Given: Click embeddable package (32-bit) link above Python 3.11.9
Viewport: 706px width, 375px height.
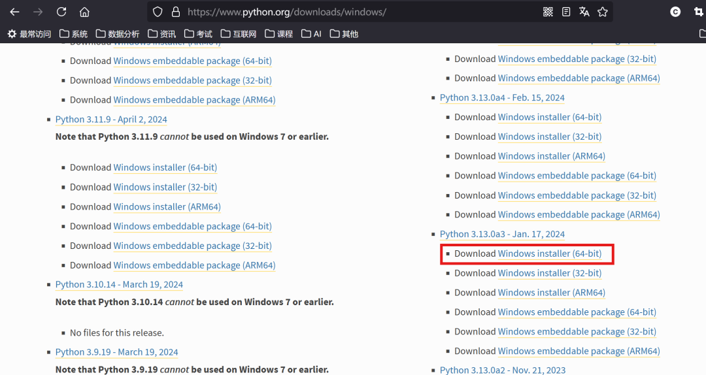Looking at the screenshot, I should click(x=193, y=80).
